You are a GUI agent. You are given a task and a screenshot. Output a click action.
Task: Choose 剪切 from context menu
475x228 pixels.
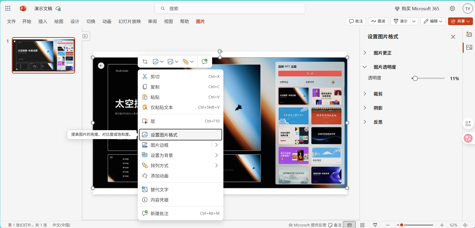[181, 77]
